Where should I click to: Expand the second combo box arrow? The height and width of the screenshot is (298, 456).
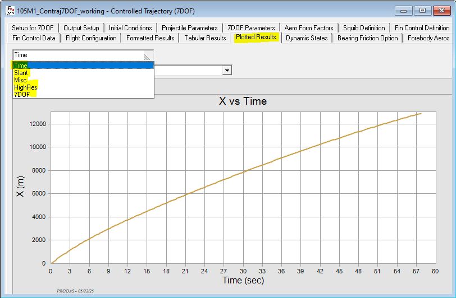click(x=227, y=70)
